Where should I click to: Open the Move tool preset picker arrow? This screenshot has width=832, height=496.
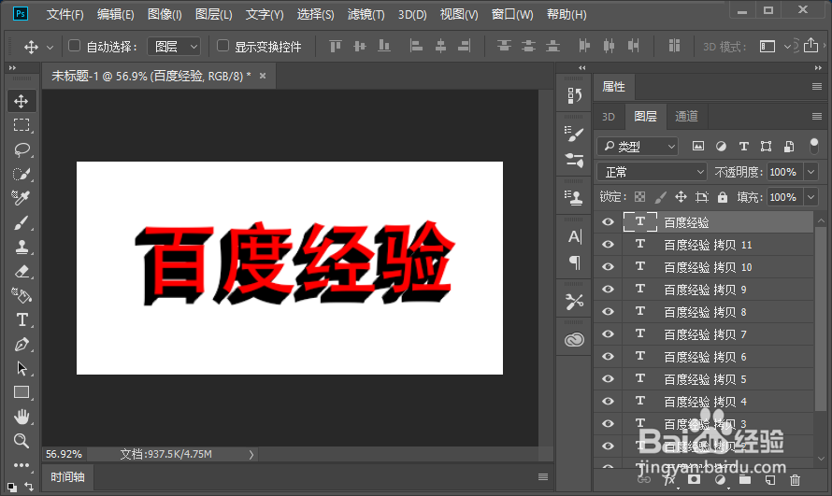50,48
